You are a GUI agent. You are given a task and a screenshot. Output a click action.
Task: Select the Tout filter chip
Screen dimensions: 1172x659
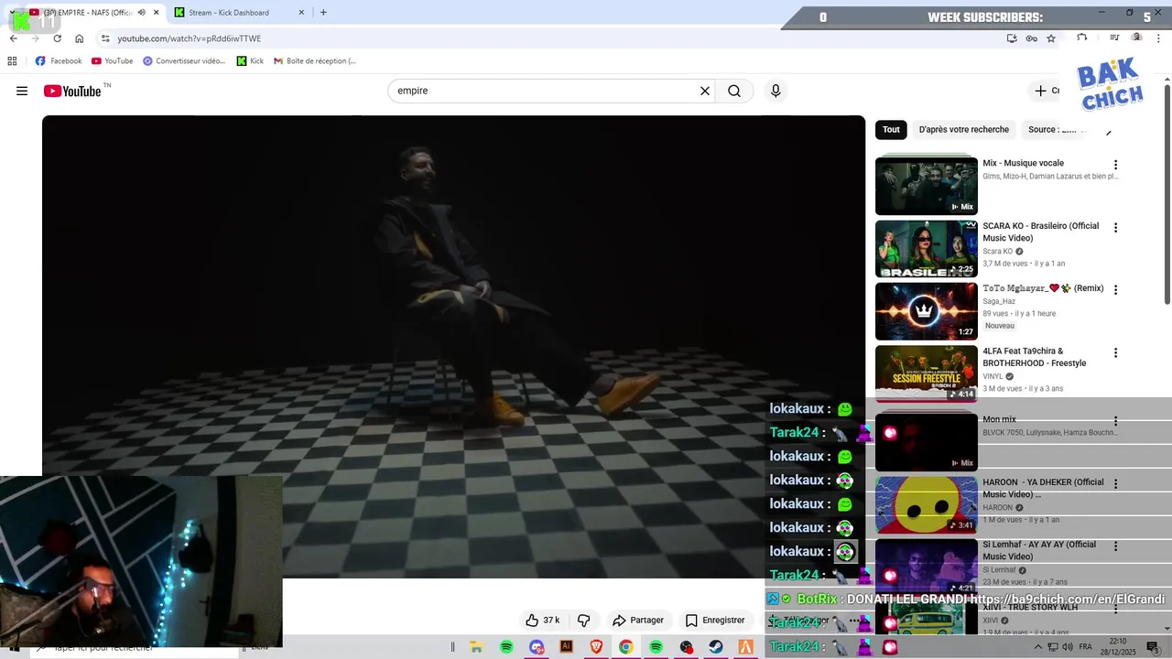click(891, 130)
